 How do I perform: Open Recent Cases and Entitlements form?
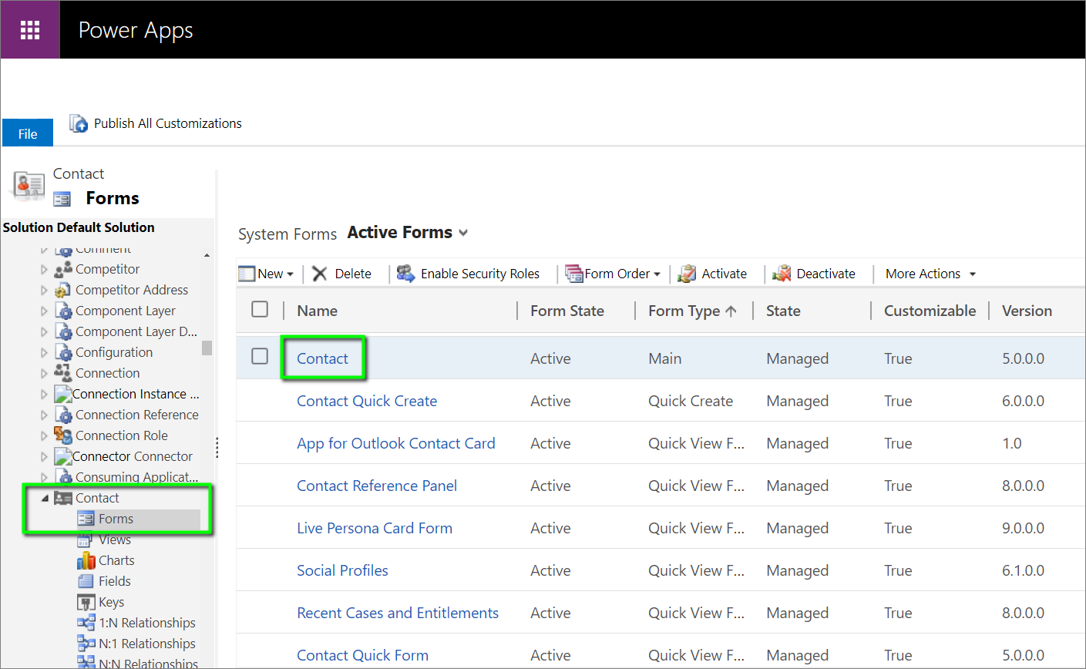(x=398, y=613)
